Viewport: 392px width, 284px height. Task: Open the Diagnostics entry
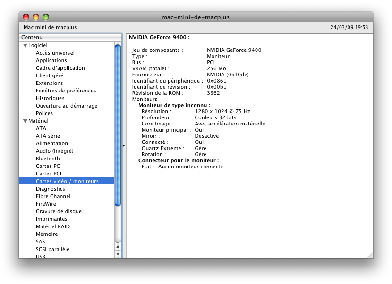pos(50,189)
